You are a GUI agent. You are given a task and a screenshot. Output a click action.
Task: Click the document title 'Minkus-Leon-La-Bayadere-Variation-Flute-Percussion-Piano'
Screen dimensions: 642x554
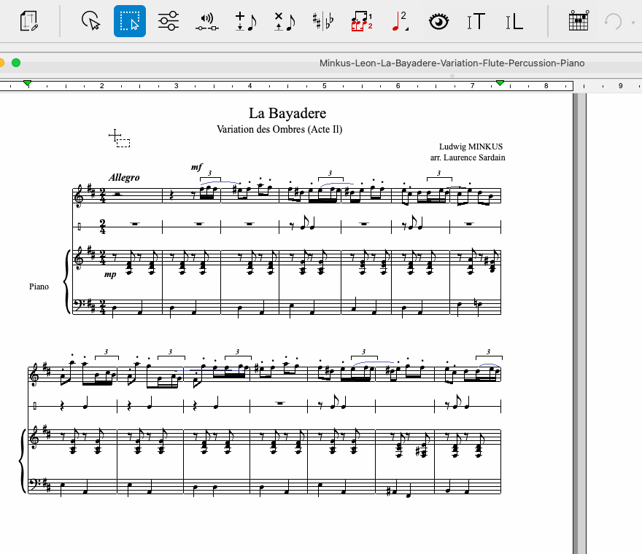(x=452, y=63)
